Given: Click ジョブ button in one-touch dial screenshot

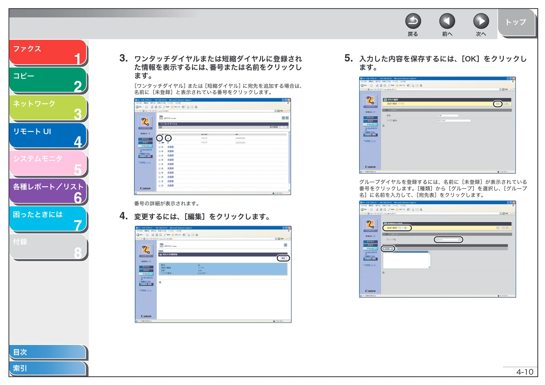Looking at the screenshot, I should 145,143.
